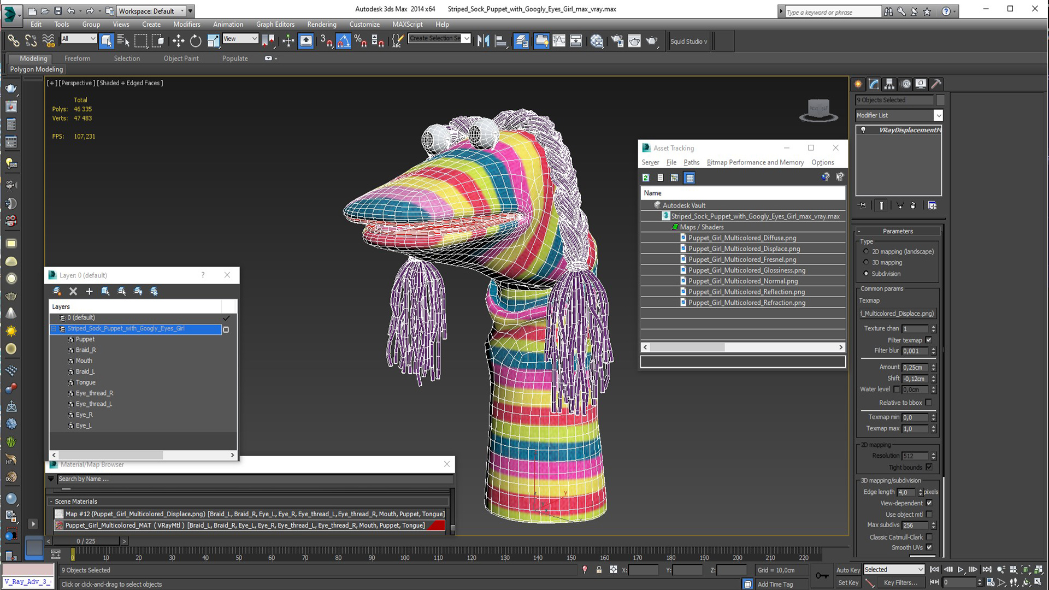
Task: Collapse the Scene Materials group
Action: click(x=51, y=501)
